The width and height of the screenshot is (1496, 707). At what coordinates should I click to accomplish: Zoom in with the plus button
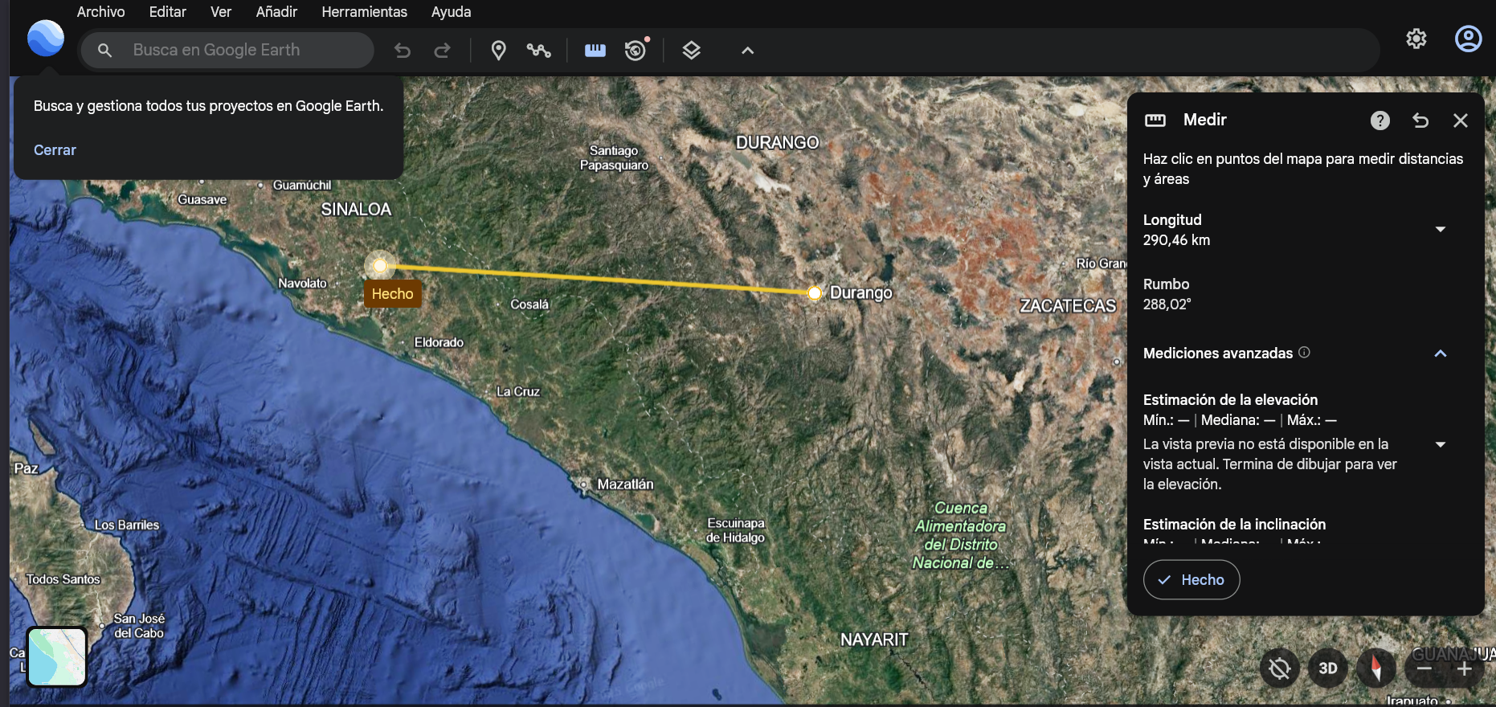coord(1465,669)
